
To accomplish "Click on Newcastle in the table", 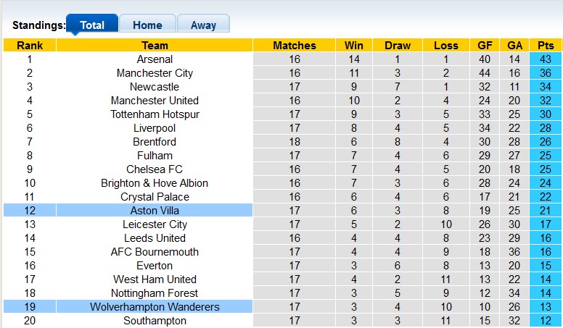I will click(155, 87).
